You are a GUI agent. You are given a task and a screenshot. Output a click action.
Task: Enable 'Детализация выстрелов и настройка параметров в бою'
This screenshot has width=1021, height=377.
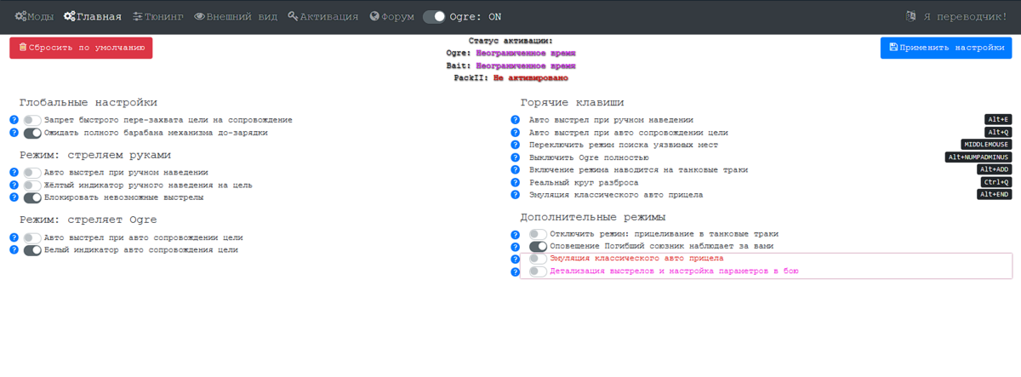pyautogui.click(x=538, y=271)
